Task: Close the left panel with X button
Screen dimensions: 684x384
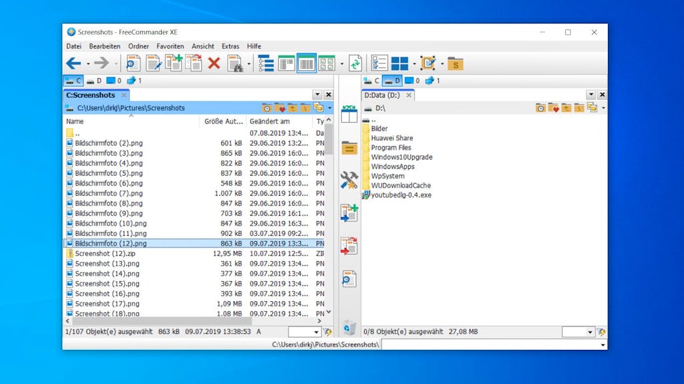Action: (x=329, y=95)
